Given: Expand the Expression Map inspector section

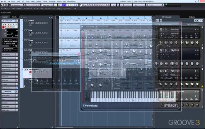Looking at the screenshot, I should tap(9, 62).
